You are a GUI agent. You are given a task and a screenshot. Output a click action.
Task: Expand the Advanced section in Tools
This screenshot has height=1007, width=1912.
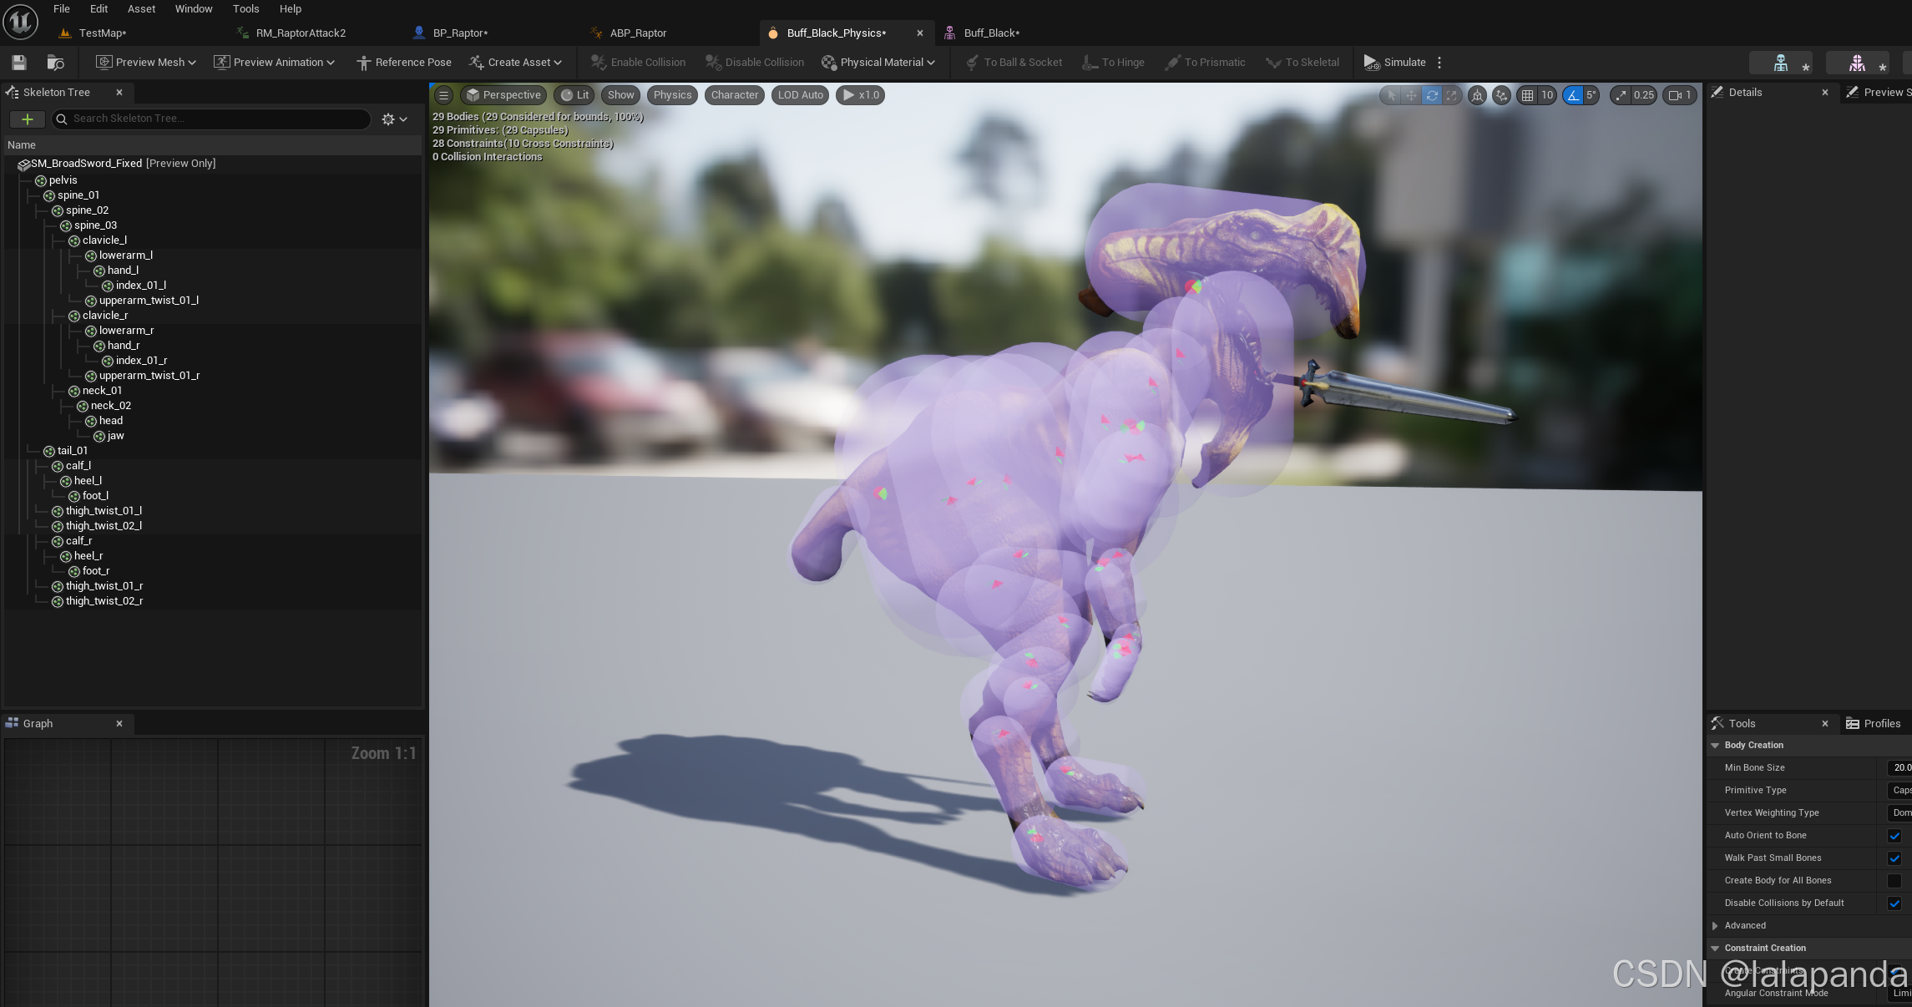1715,926
